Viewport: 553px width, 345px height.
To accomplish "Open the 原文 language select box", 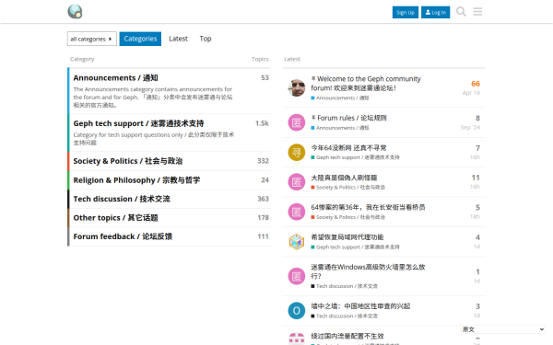I will 503,329.
